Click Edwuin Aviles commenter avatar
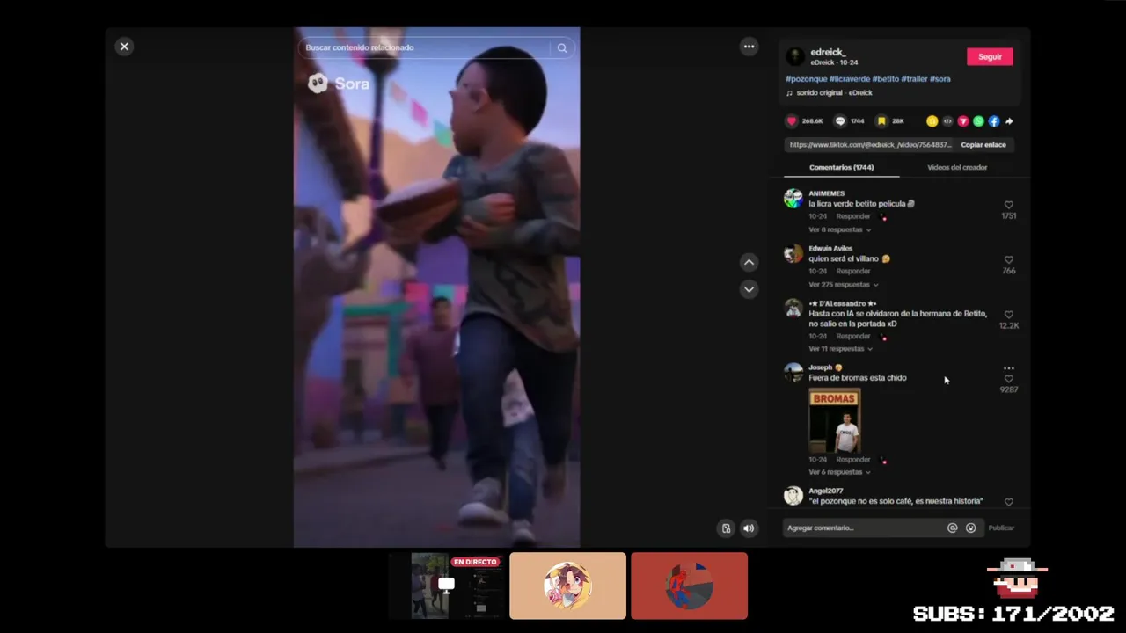This screenshot has height=633, width=1126. click(x=793, y=254)
